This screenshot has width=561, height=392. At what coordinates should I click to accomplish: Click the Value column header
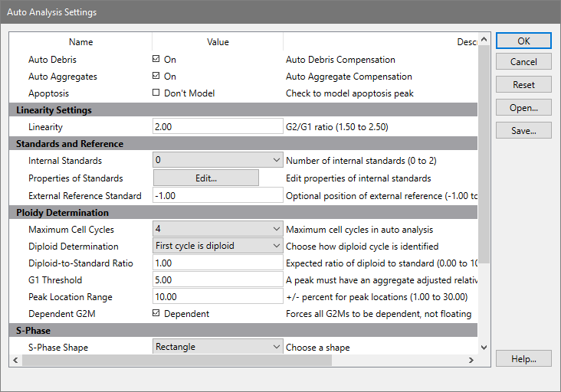(218, 42)
